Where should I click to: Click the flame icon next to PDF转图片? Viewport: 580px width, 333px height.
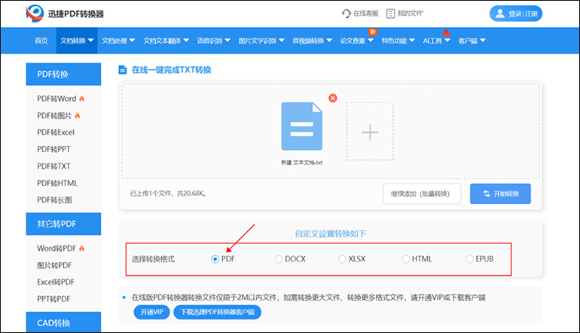tap(78, 115)
